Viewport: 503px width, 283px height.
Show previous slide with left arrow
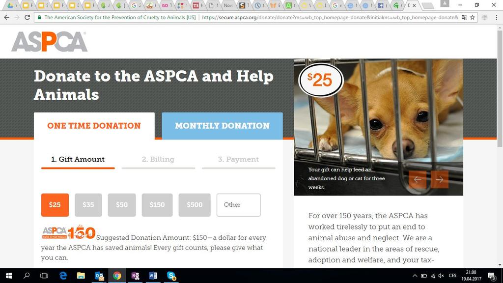pos(418,179)
